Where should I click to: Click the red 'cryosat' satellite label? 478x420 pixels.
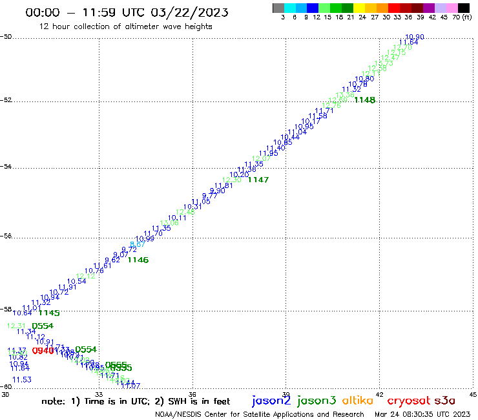click(409, 401)
